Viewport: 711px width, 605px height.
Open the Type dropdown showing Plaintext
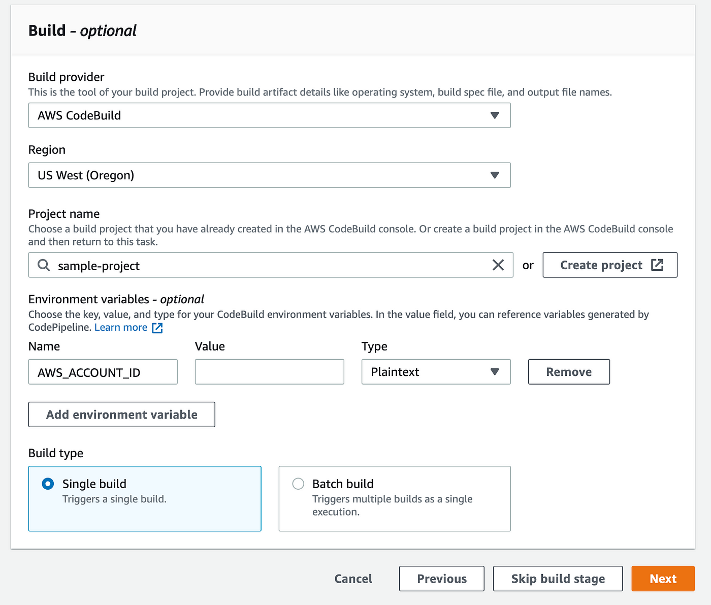(436, 372)
